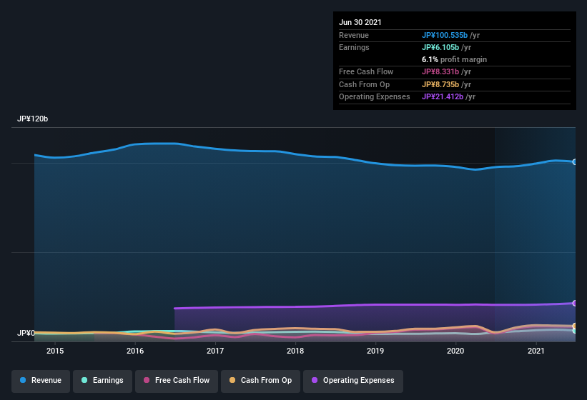Click the Cash From Op endpoint marker
Viewport: 587px width, 400px height.
(575, 326)
